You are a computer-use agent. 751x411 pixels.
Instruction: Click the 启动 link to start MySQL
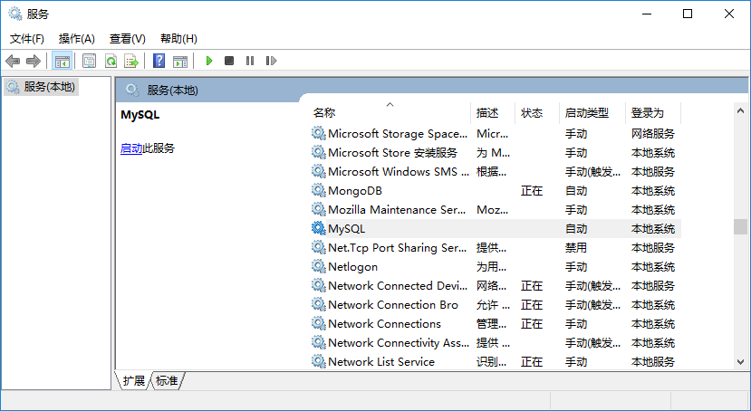coord(131,148)
